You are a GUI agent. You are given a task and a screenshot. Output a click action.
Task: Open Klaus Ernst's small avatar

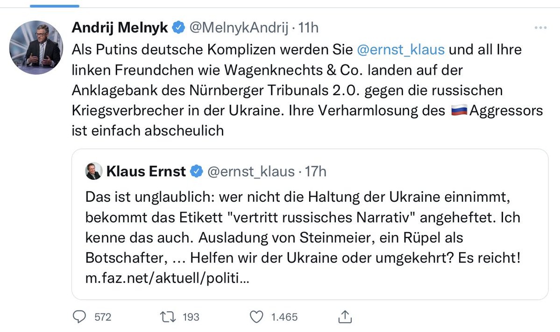coord(94,172)
